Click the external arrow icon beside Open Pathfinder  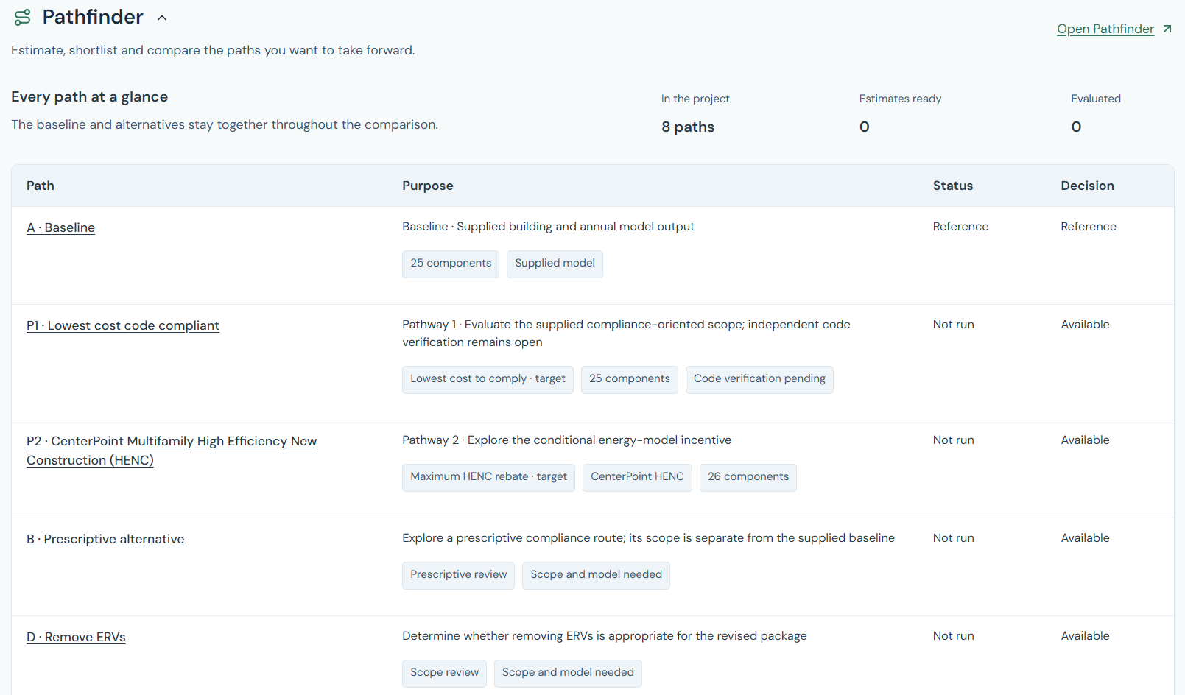pyautogui.click(x=1167, y=29)
